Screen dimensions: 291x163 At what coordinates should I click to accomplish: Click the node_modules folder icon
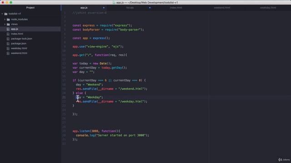pos(8,19)
